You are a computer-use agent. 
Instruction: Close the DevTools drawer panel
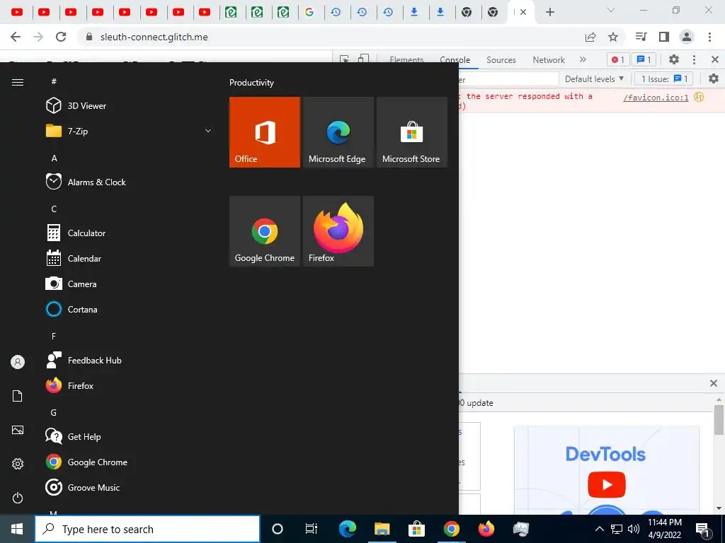click(x=714, y=383)
